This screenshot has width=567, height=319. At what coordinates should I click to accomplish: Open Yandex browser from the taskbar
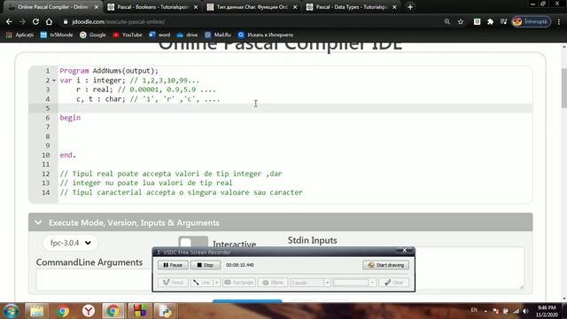pos(89,311)
